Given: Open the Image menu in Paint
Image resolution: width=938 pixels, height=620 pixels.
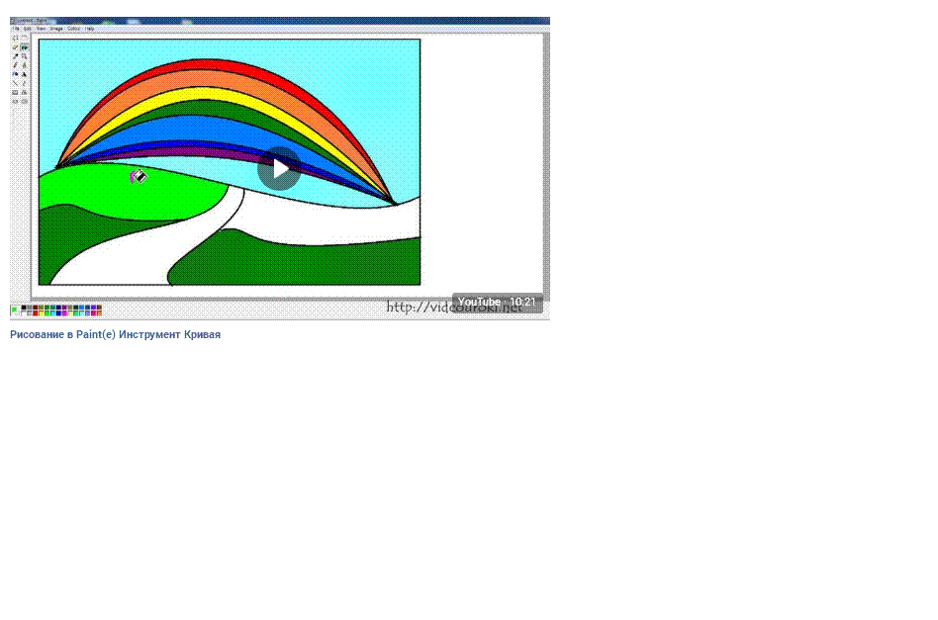Looking at the screenshot, I should (x=56, y=29).
